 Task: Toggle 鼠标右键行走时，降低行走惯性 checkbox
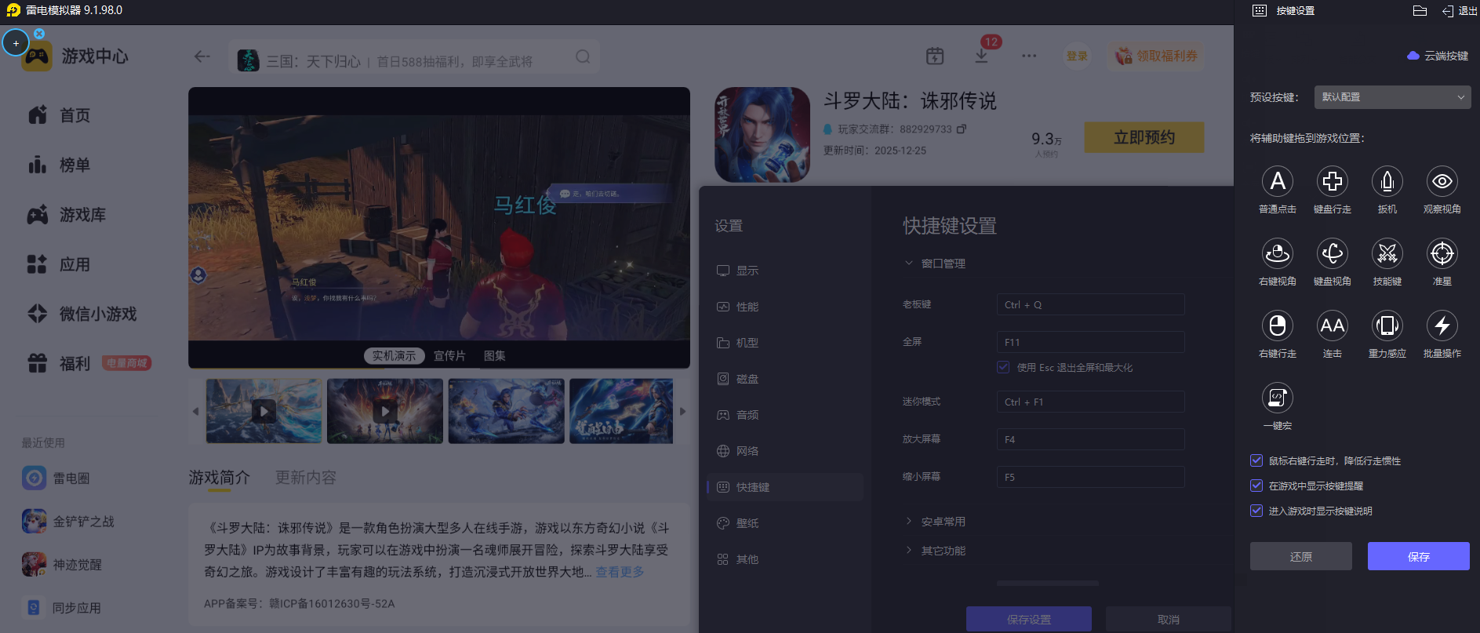click(x=1256, y=460)
